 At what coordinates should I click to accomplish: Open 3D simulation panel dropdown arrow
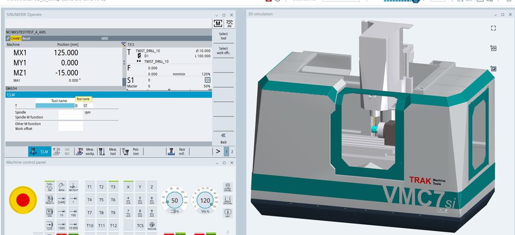point(495,15)
